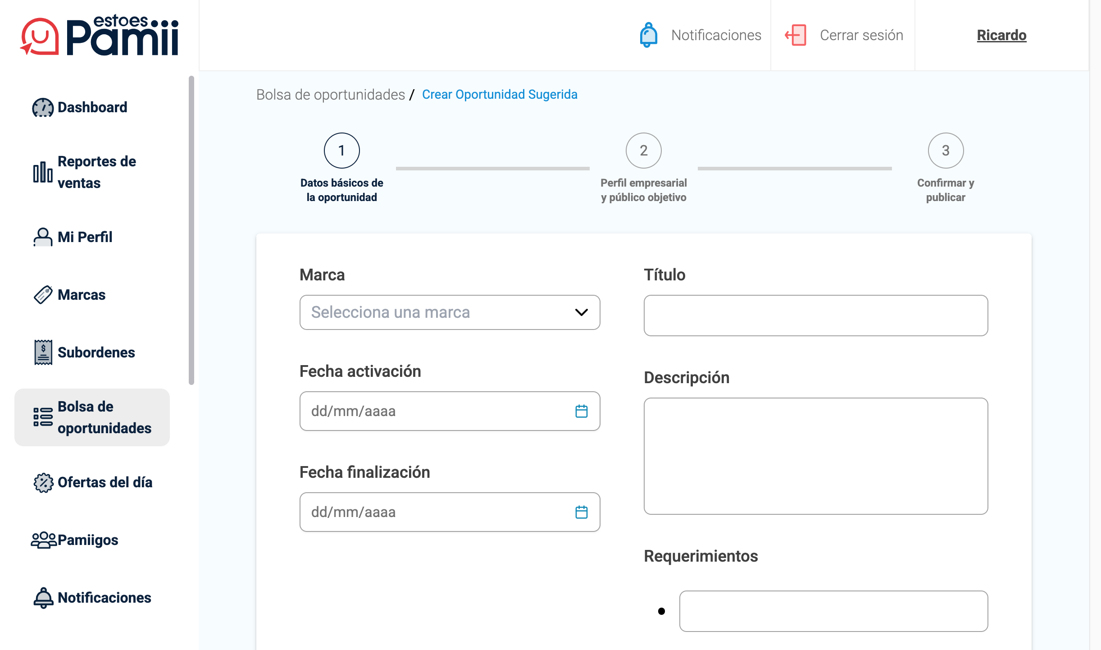Select step 3 Confirmar y publicar
1101x650 pixels.
coord(946,151)
